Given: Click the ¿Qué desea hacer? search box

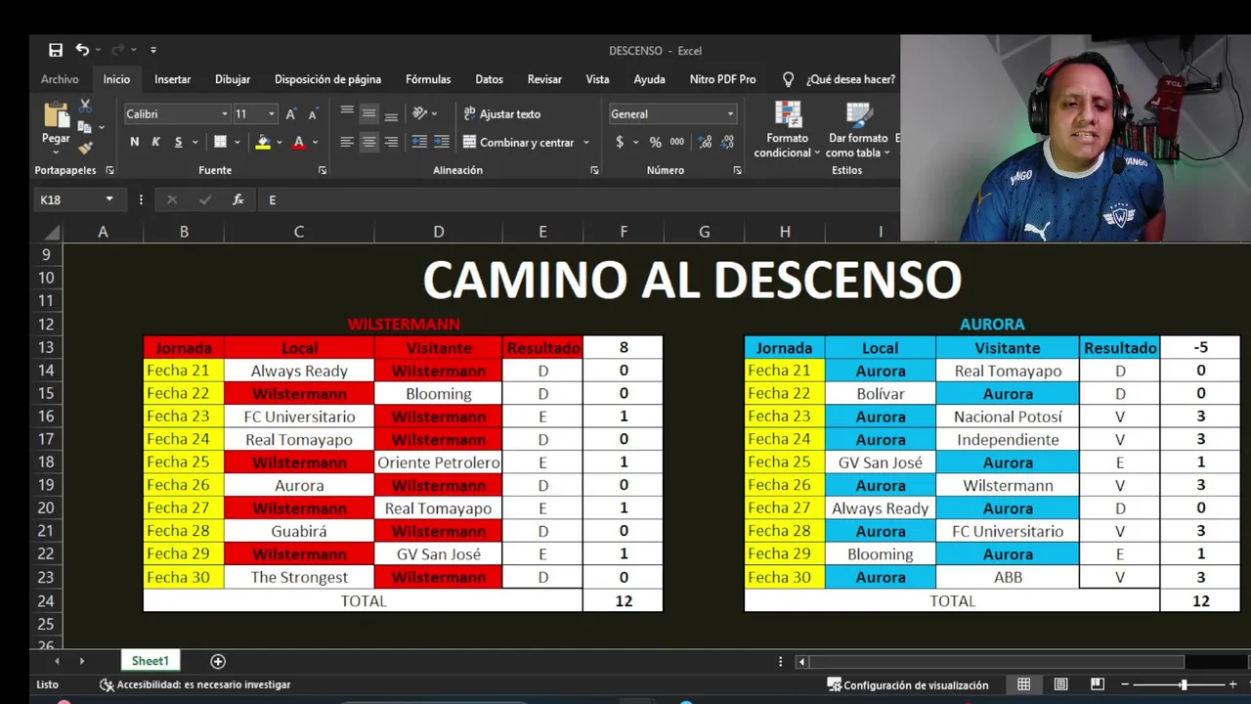Looking at the screenshot, I should pyautogui.click(x=850, y=79).
